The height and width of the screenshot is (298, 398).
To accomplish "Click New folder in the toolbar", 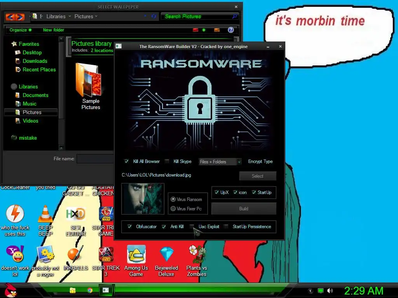I will (x=53, y=30).
